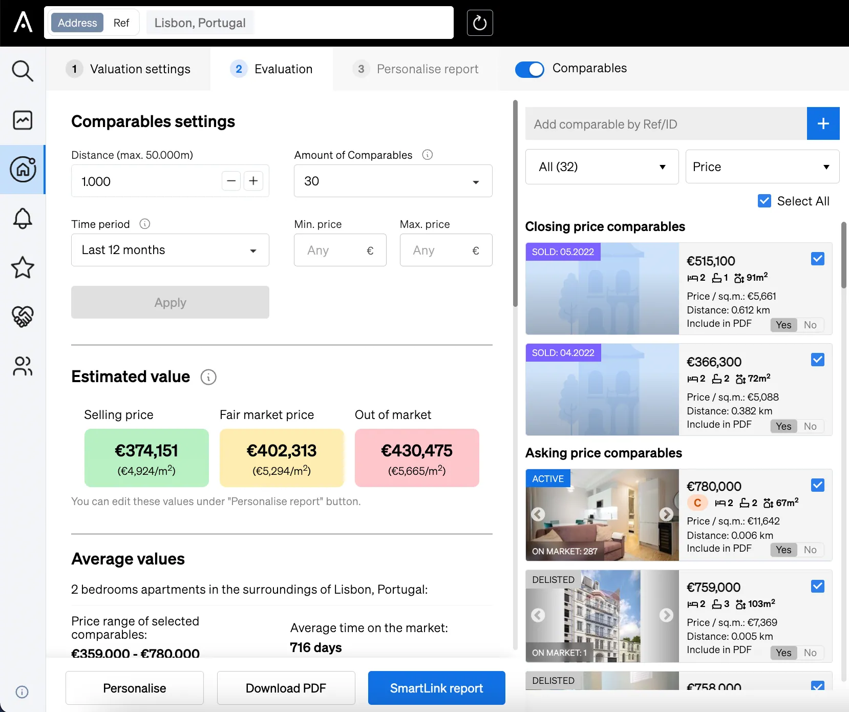Image resolution: width=849 pixels, height=712 pixels.
Task: Click info icon beside Amount of Comparables
Action: [x=427, y=155]
